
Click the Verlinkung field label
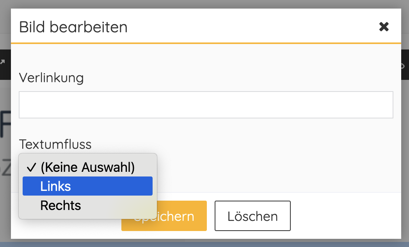tap(51, 78)
